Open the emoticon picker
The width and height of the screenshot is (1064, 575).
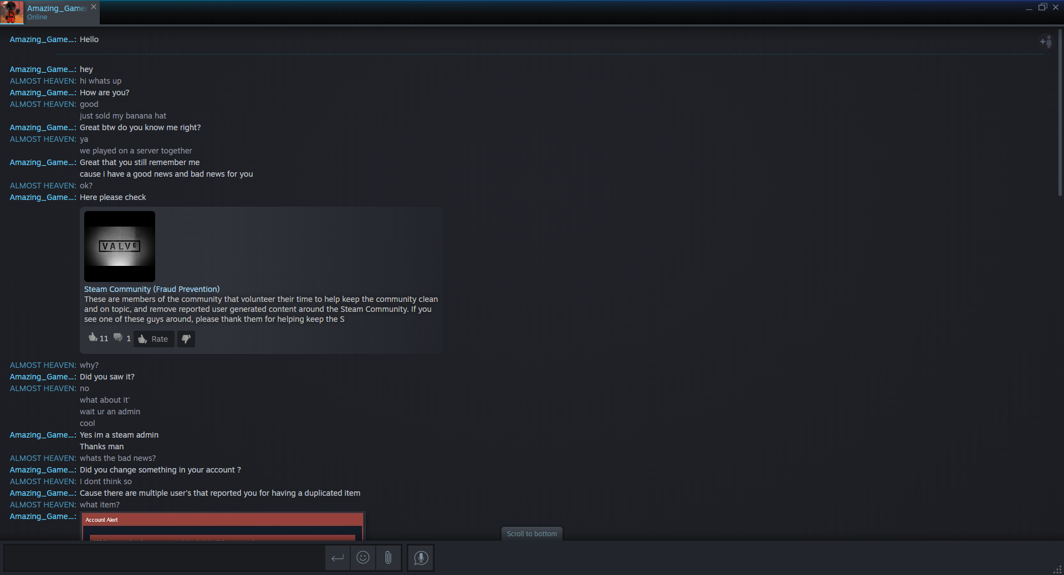363,558
